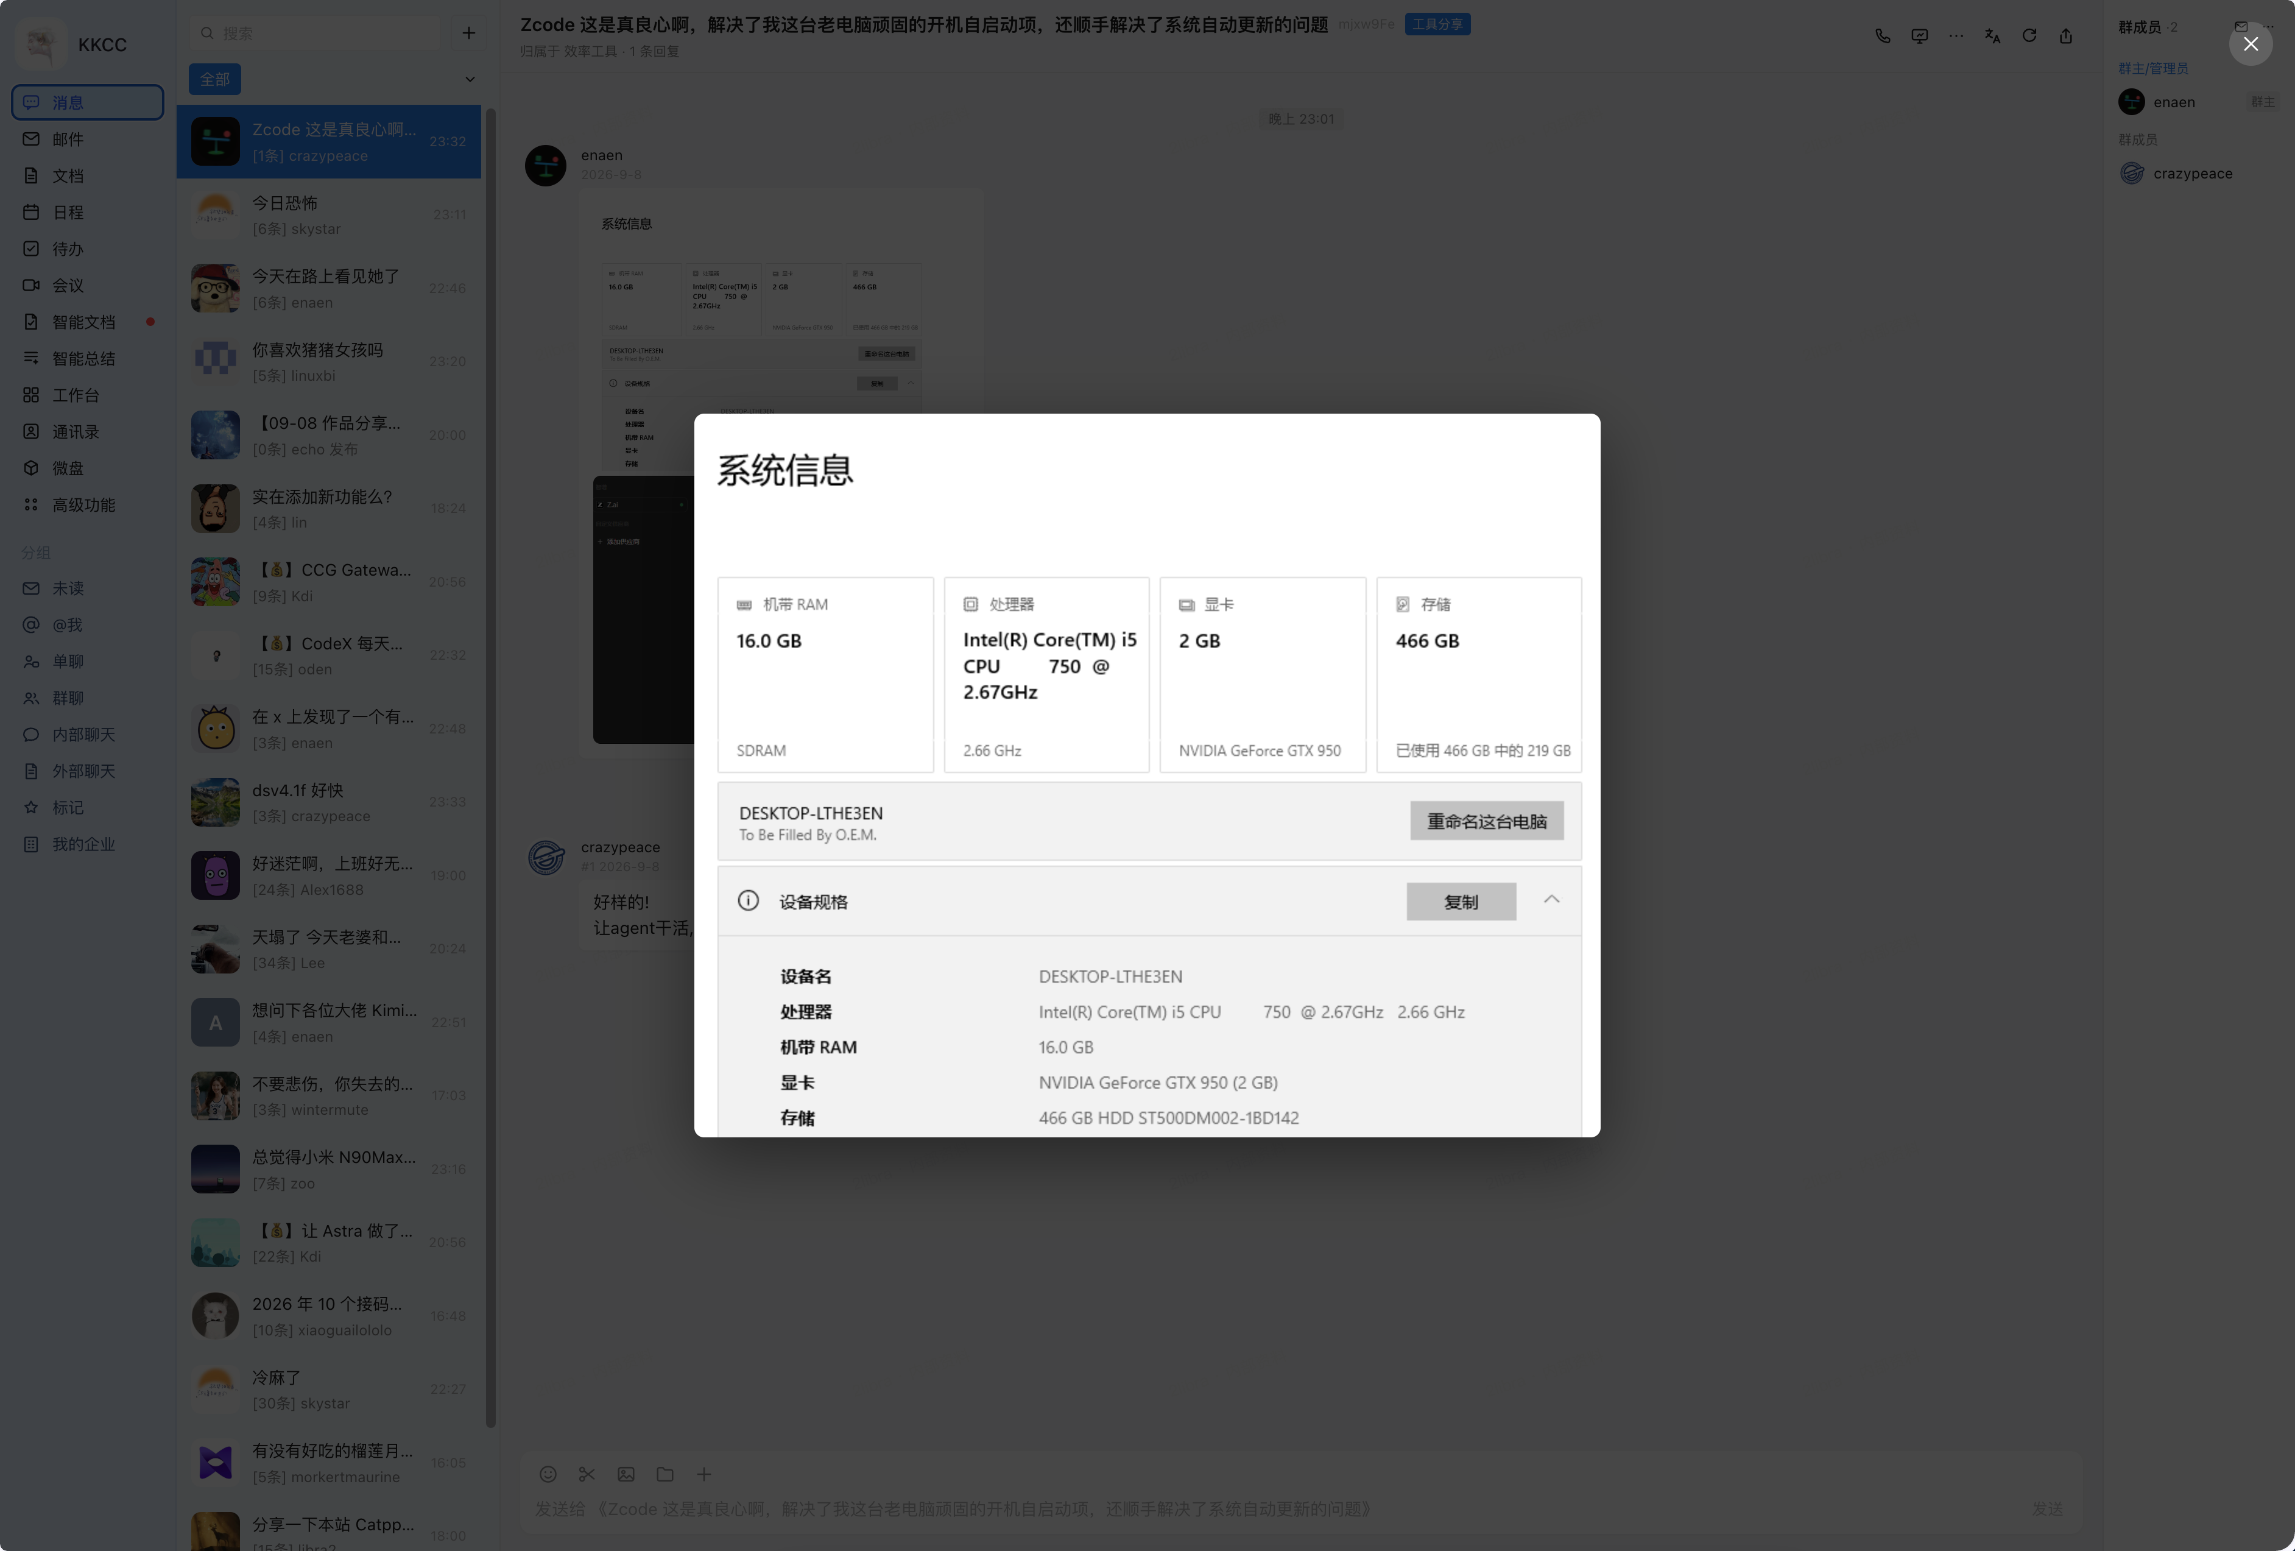The image size is (2295, 1551).
Task: Select 日程 in the sidebar
Action: 88,211
